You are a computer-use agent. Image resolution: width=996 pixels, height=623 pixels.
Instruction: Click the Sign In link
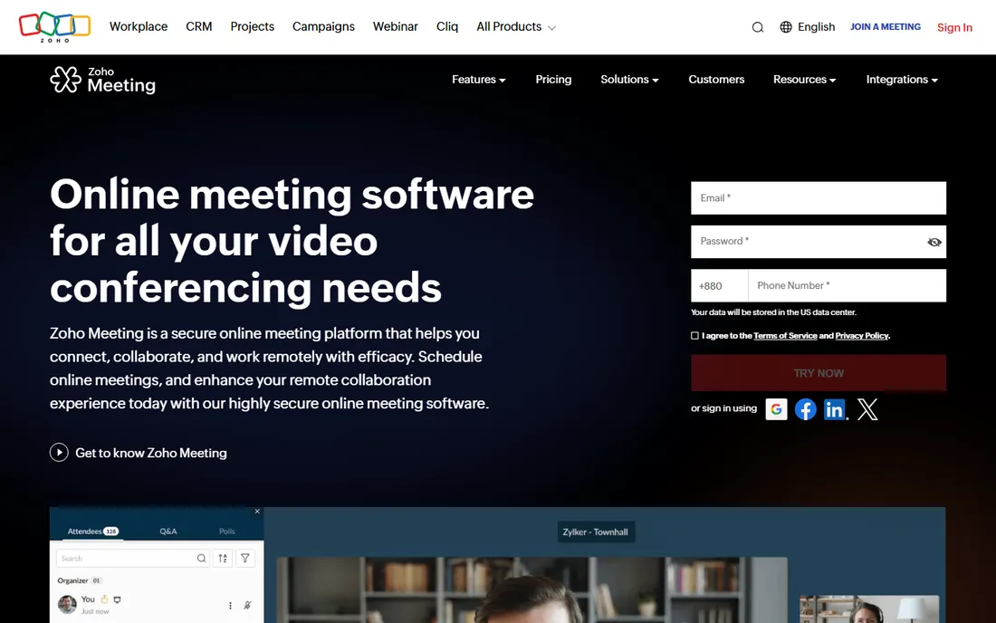(x=954, y=27)
